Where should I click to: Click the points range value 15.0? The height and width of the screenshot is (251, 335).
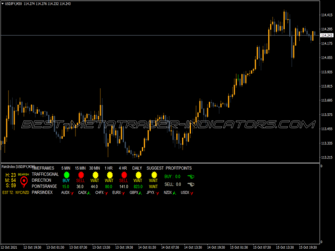65,186
